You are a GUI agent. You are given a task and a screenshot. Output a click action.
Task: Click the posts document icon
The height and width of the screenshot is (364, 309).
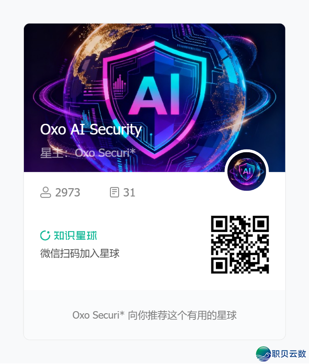114,192
